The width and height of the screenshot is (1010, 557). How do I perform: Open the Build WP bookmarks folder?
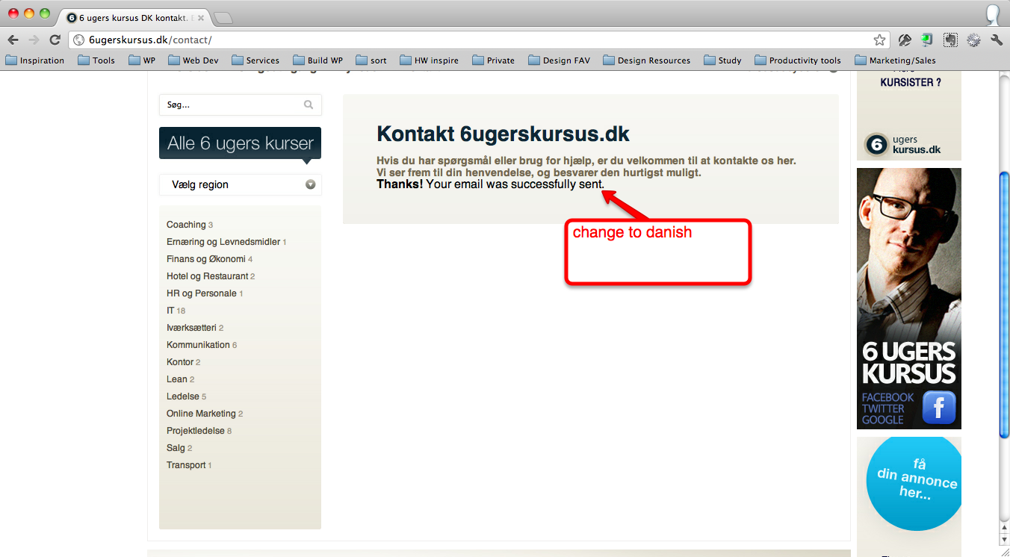click(317, 60)
